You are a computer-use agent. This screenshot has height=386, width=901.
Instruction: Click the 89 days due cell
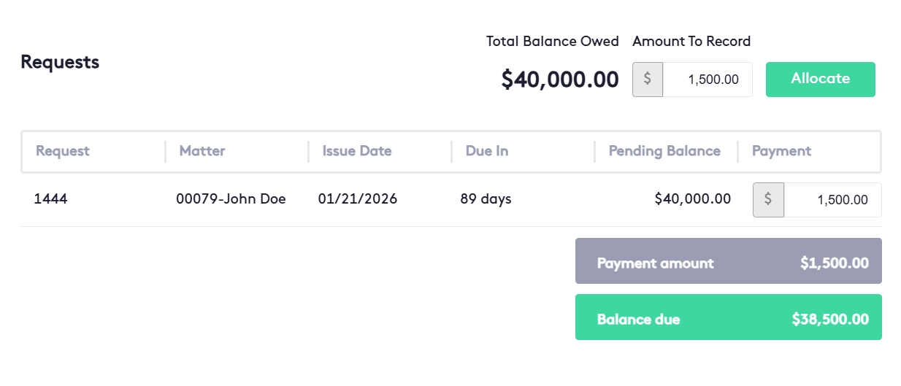point(486,198)
